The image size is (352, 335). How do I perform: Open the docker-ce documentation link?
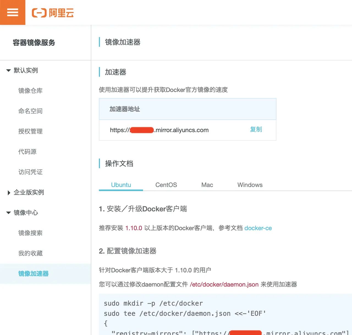click(258, 228)
